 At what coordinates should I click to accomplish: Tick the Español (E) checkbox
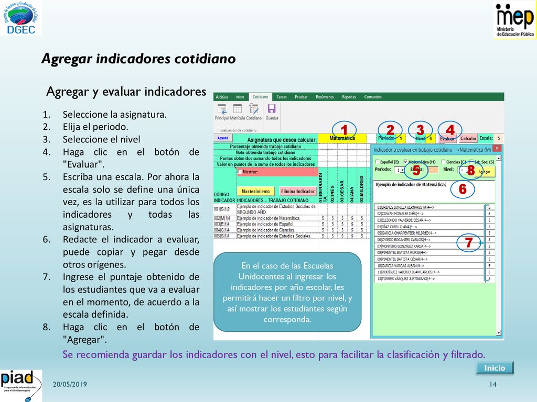pyautogui.click(x=378, y=162)
